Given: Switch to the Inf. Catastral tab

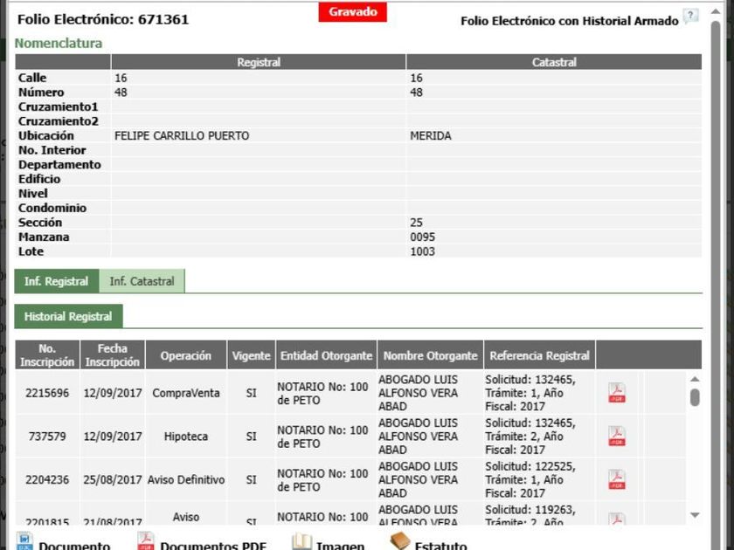Looking at the screenshot, I should pos(142,281).
